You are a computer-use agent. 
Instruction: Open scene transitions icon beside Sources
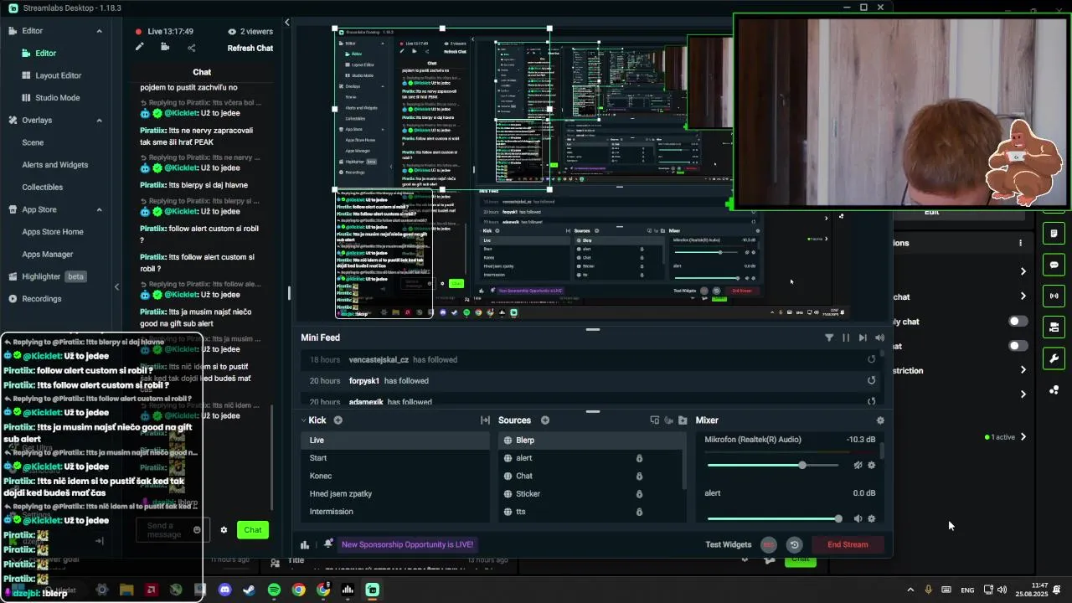pyautogui.click(x=485, y=420)
